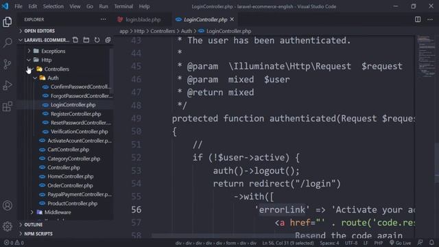Open the Explorer view in activity bar
Screen dimensions: 439x247
[x=8, y=22]
